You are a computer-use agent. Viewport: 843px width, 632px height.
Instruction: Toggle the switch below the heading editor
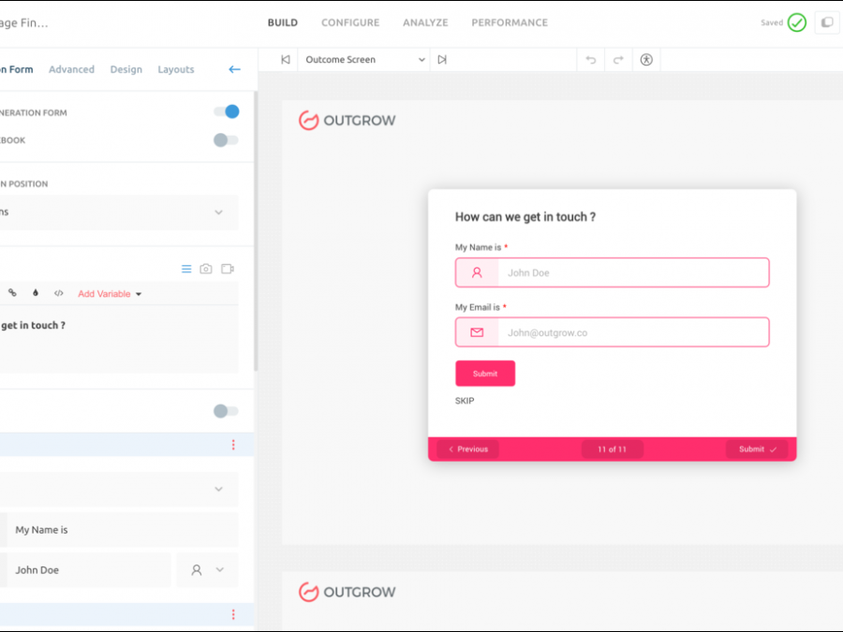click(226, 411)
